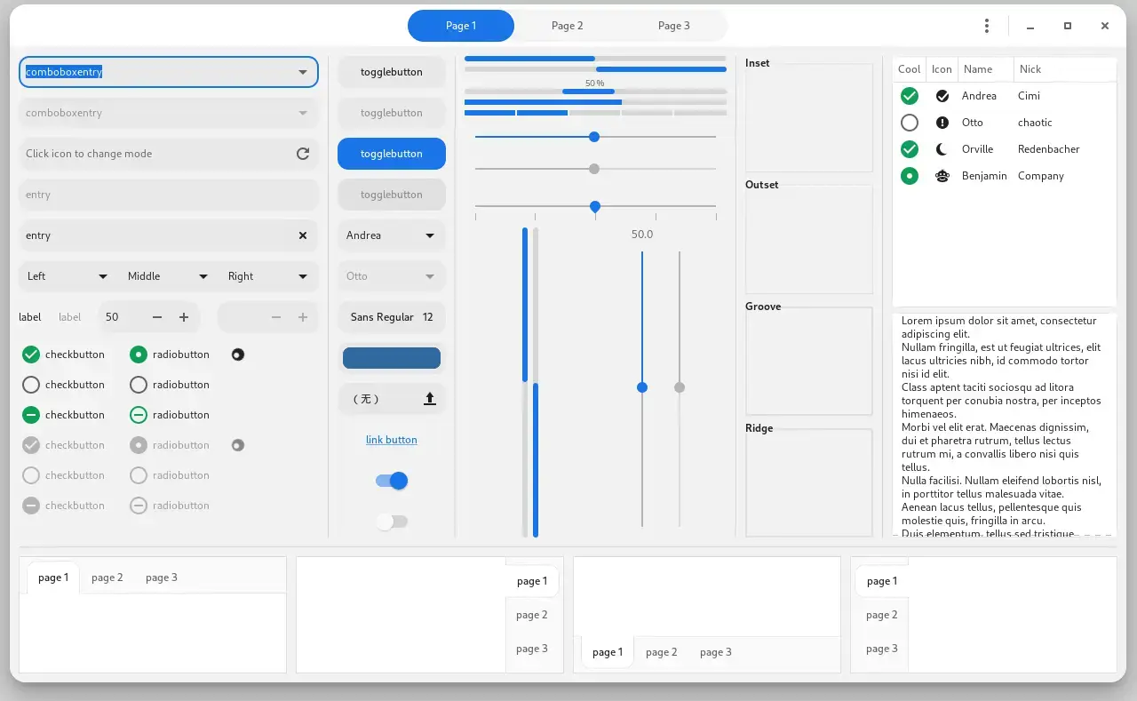The image size is (1137, 701).
Task: Clear the entry field with X icon
Action: click(303, 235)
